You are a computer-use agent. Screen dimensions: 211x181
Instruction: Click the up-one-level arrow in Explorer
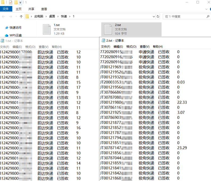(21, 16)
